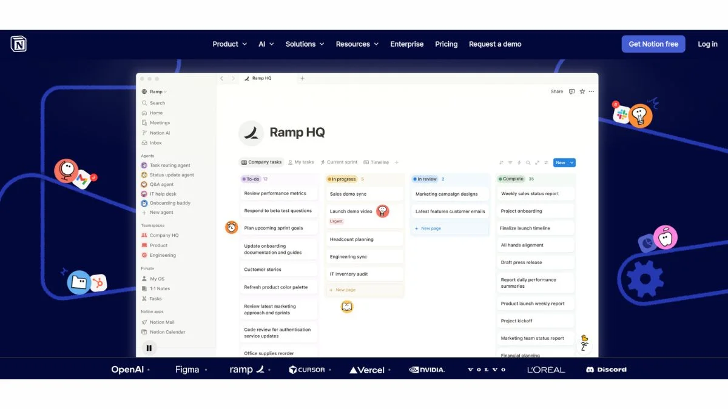
Task: Click the blue New button
Action: [561, 162]
